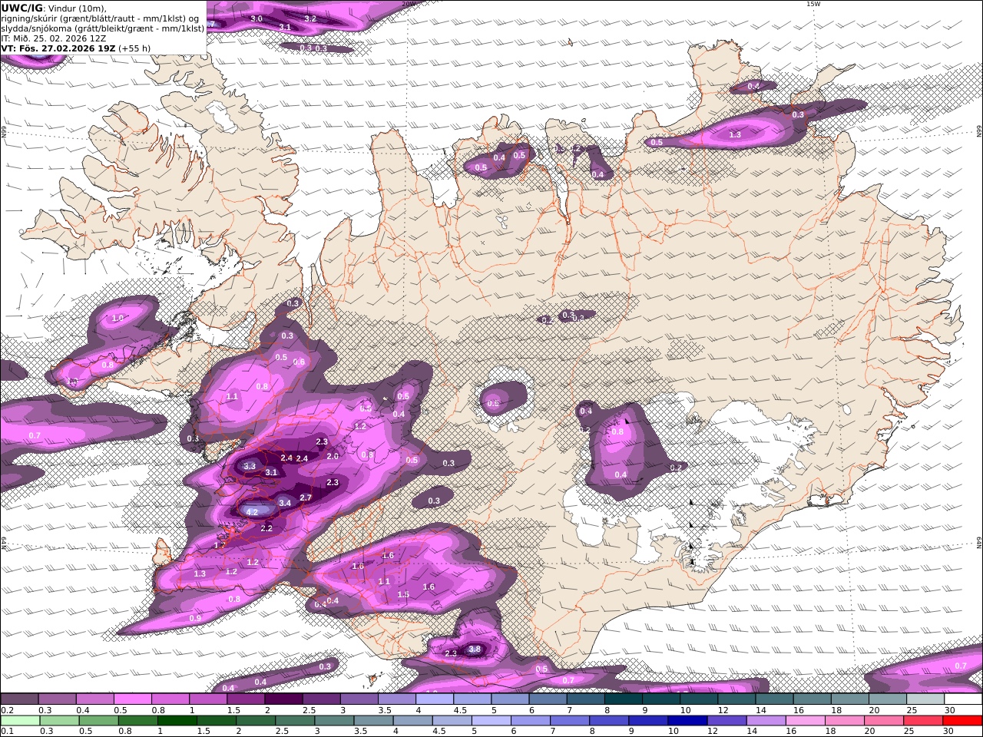
Task: Click the '2.0' value label on the map
Action: 333,456
